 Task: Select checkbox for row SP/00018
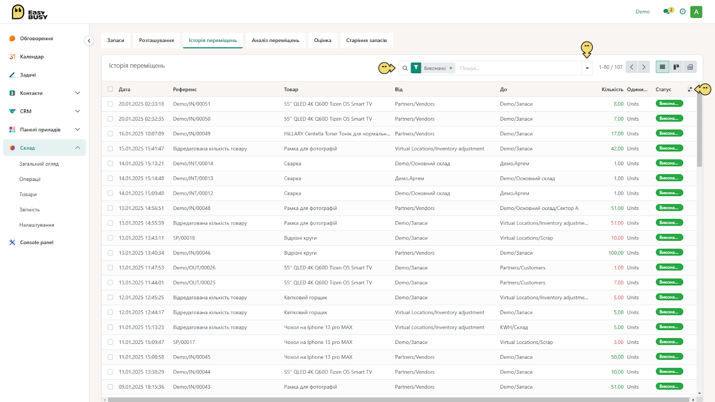110,238
